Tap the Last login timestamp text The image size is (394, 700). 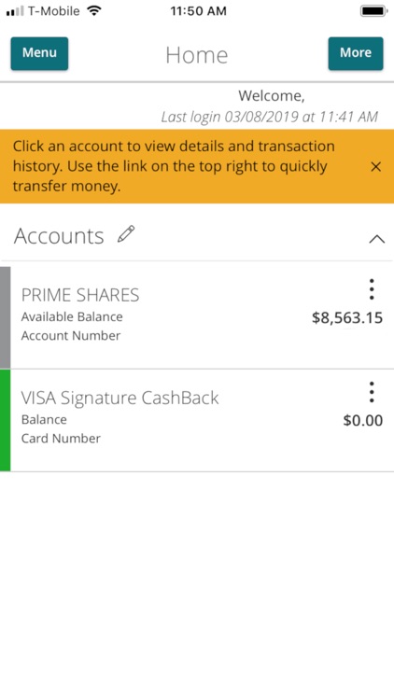[270, 117]
